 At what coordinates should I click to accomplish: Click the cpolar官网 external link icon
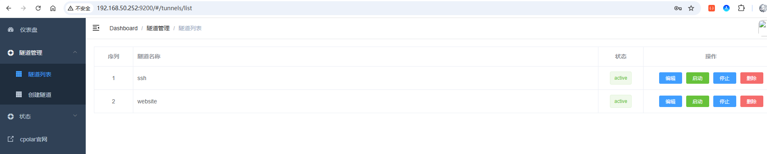pos(11,139)
